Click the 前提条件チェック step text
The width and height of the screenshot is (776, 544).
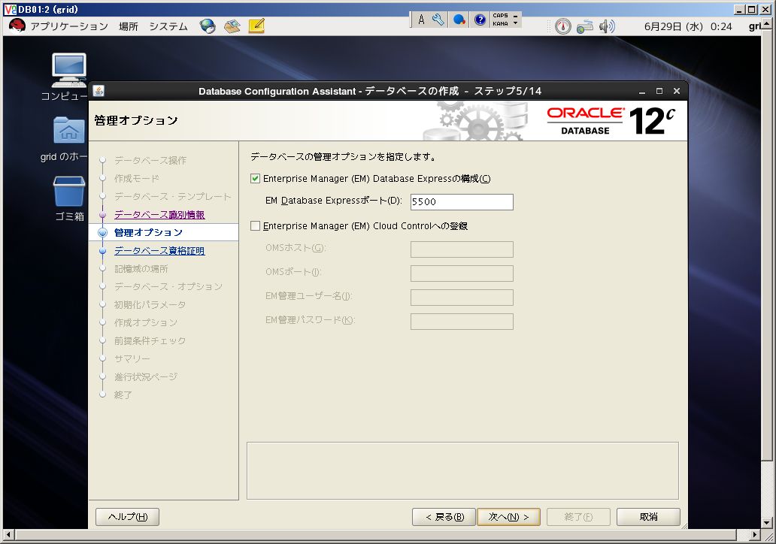point(150,340)
